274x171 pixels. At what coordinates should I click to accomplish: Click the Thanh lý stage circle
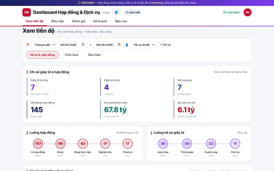coord(127,143)
